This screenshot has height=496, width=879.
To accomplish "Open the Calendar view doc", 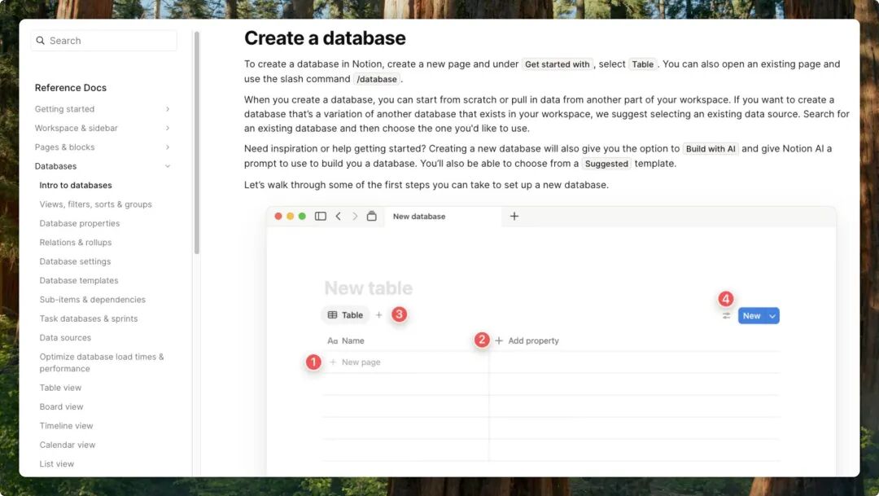I will click(x=68, y=445).
